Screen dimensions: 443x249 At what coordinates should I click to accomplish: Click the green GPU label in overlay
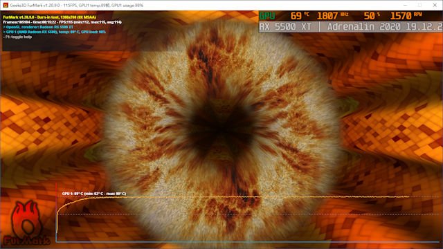(267, 16)
